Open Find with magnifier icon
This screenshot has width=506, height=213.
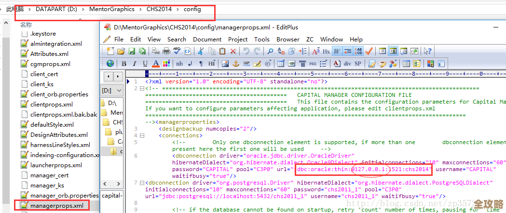click(x=270, y=51)
